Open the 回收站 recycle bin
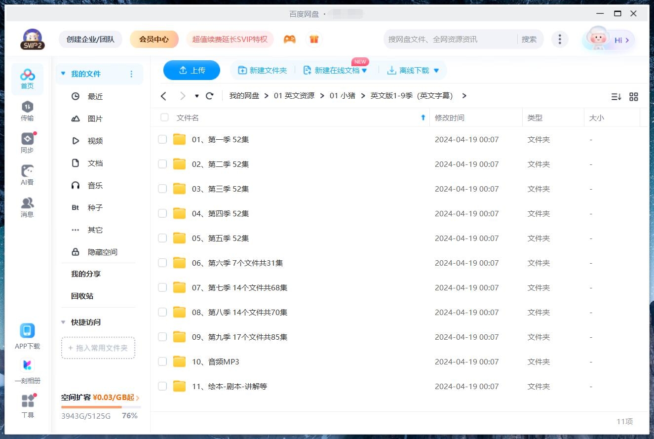654x439 pixels. (x=82, y=296)
